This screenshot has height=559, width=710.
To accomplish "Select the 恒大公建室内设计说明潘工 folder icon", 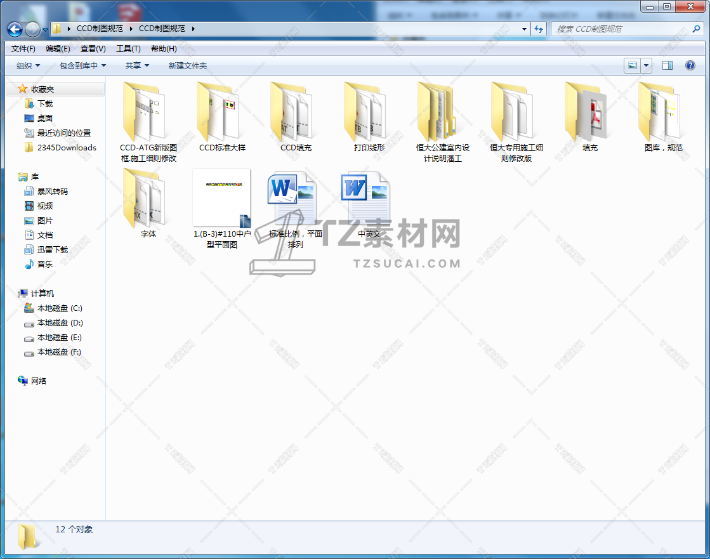I will (438, 111).
